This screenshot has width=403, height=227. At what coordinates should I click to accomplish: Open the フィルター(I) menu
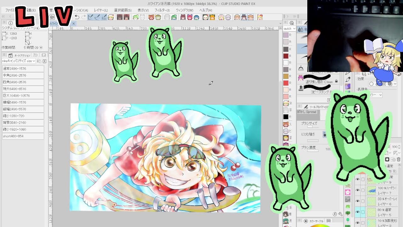(162, 10)
